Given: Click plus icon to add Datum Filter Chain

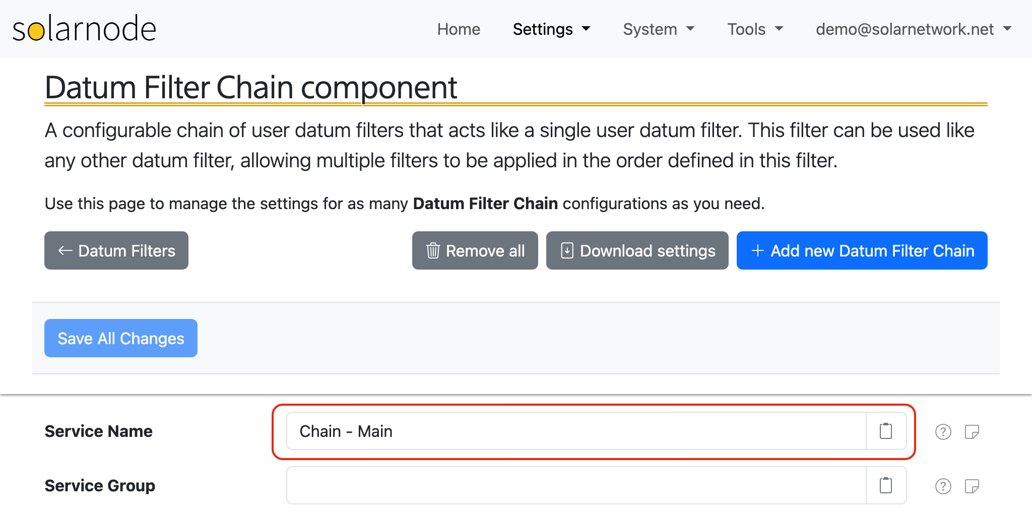Looking at the screenshot, I should (757, 250).
